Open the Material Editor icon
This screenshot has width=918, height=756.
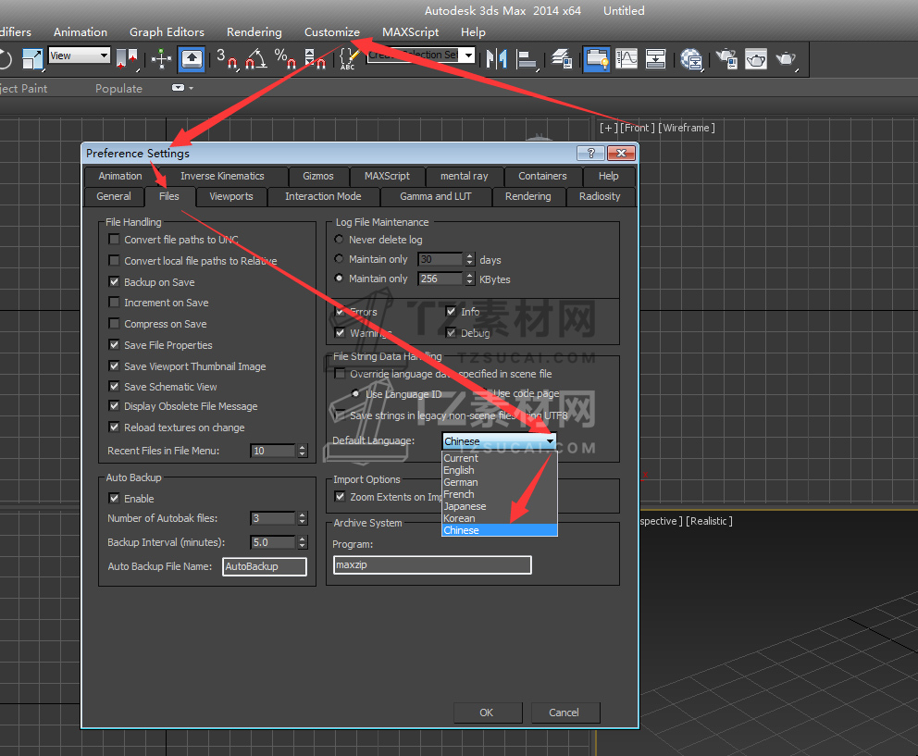pos(691,58)
